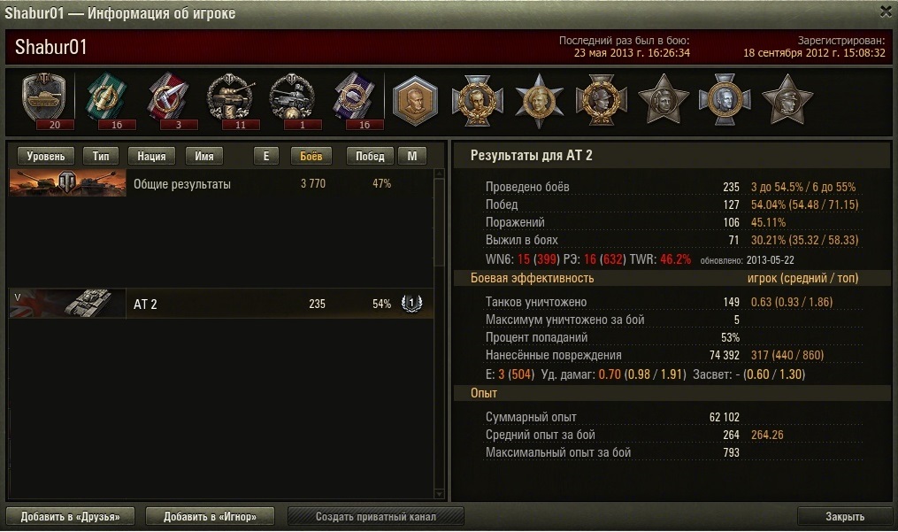
Task: Click the Добавить в «Друзья» button
Action: (x=71, y=517)
